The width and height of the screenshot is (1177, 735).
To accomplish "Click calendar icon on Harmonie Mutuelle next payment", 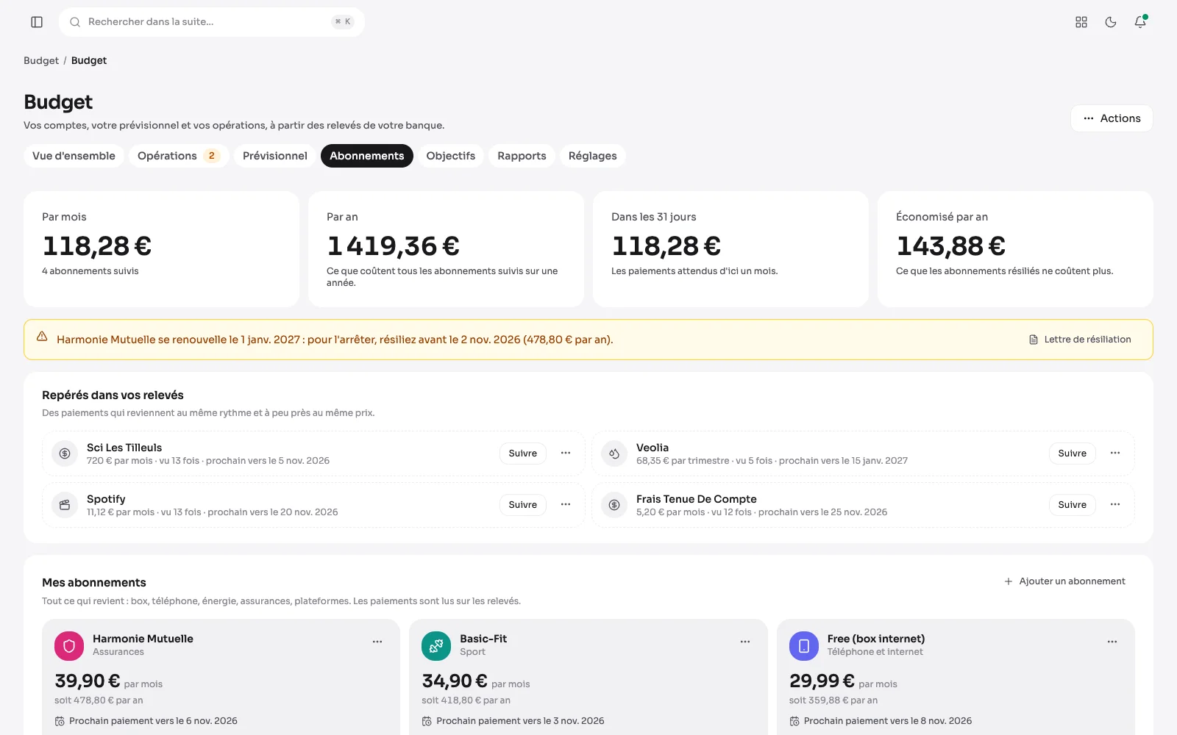I will [x=60, y=722].
